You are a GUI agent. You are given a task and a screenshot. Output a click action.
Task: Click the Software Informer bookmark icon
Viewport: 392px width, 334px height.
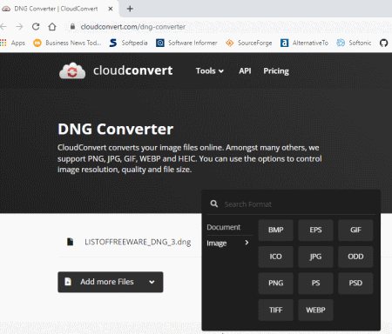[x=160, y=43]
